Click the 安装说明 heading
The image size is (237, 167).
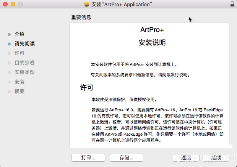pos(152,42)
